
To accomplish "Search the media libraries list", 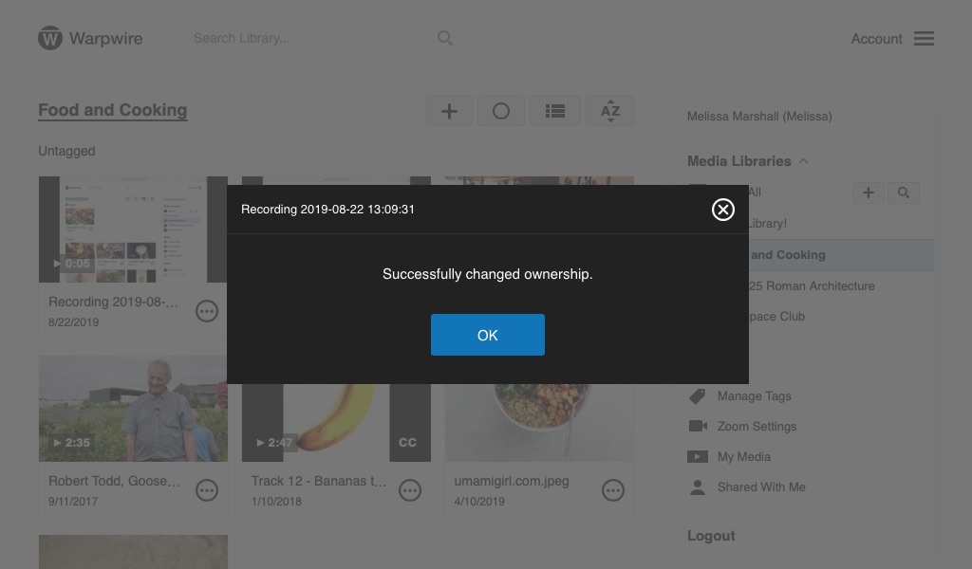I will tap(904, 193).
